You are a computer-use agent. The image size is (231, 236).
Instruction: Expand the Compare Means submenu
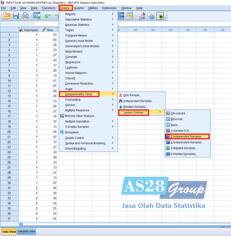pyautogui.click(x=76, y=35)
